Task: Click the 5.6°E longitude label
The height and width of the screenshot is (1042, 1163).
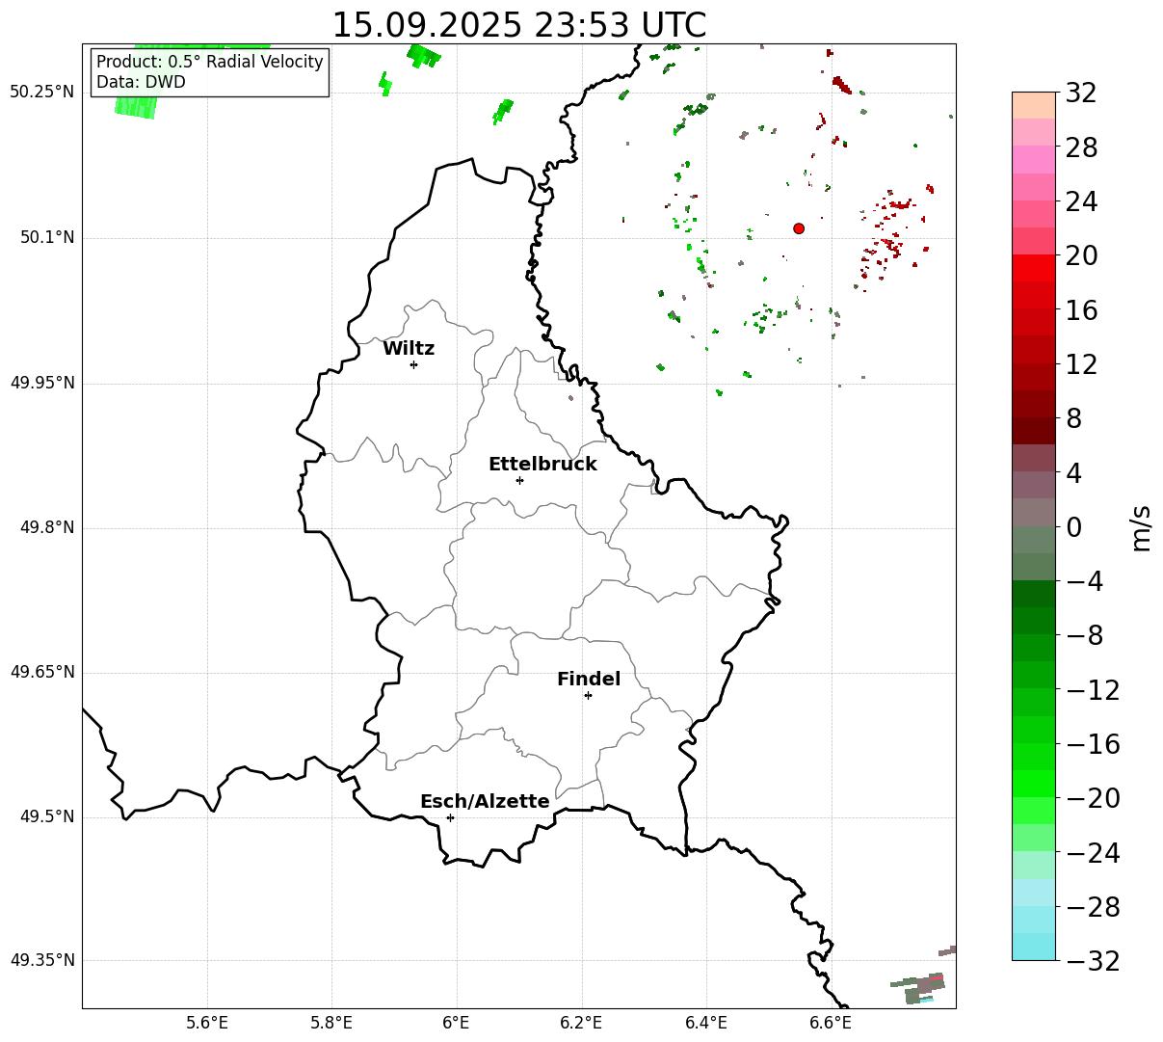Action: [207, 1023]
